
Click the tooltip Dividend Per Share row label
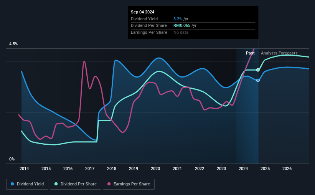coord(149,26)
